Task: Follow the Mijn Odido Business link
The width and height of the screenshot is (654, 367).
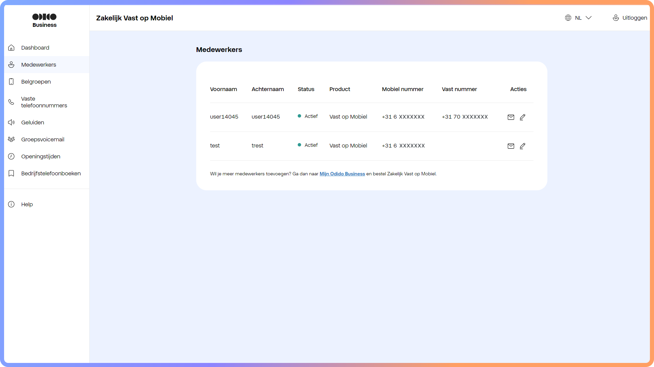Action: pyautogui.click(x=342, y=174)
